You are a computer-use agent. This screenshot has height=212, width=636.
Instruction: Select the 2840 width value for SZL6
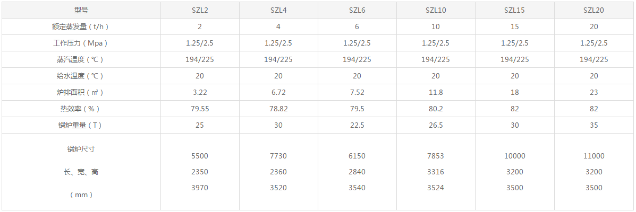357,172
